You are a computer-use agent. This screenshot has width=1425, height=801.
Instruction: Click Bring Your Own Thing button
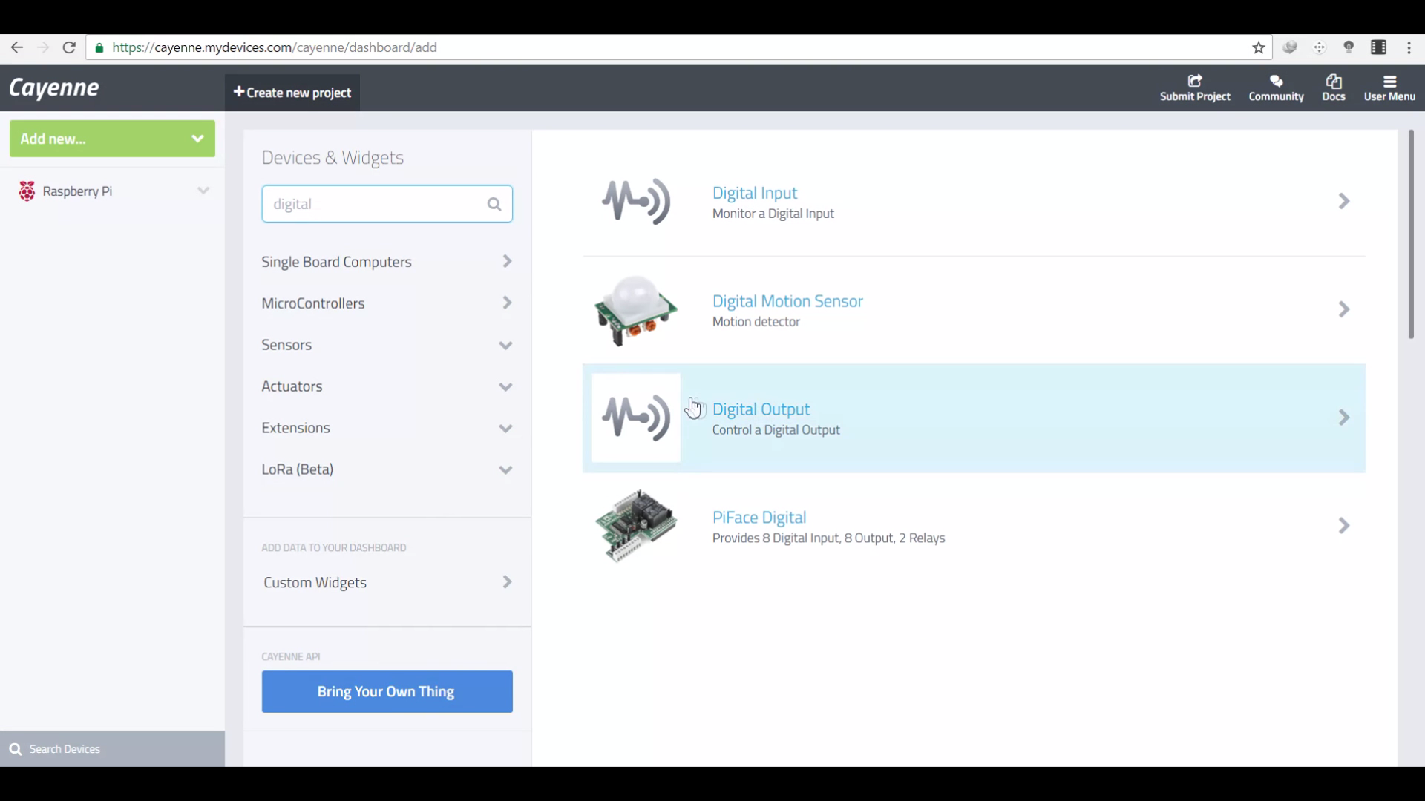[387, 691]
